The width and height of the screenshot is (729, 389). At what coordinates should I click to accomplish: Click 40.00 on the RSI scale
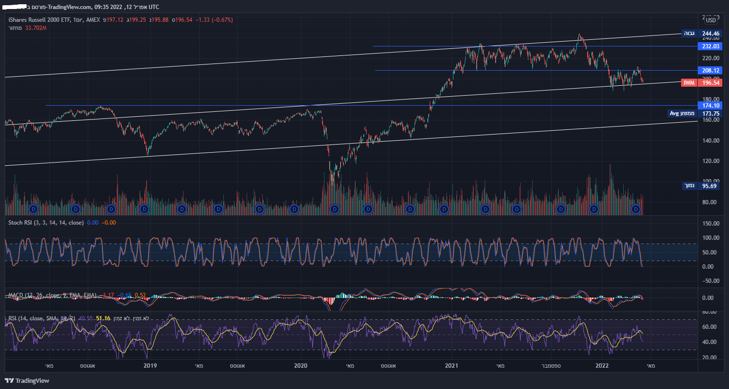tap(709, 342)
